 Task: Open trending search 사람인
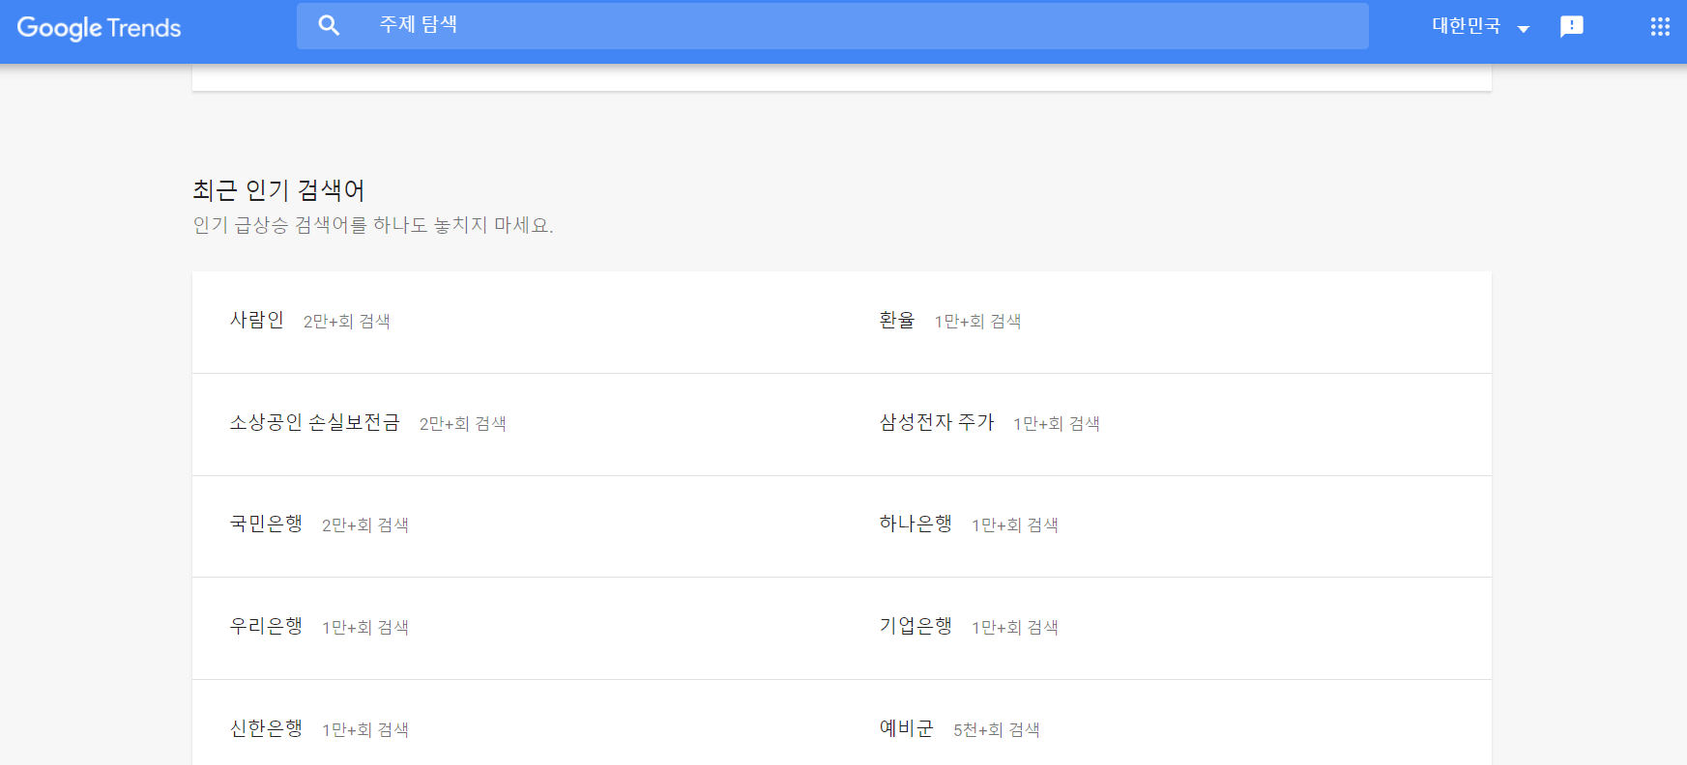click(257, 320)
